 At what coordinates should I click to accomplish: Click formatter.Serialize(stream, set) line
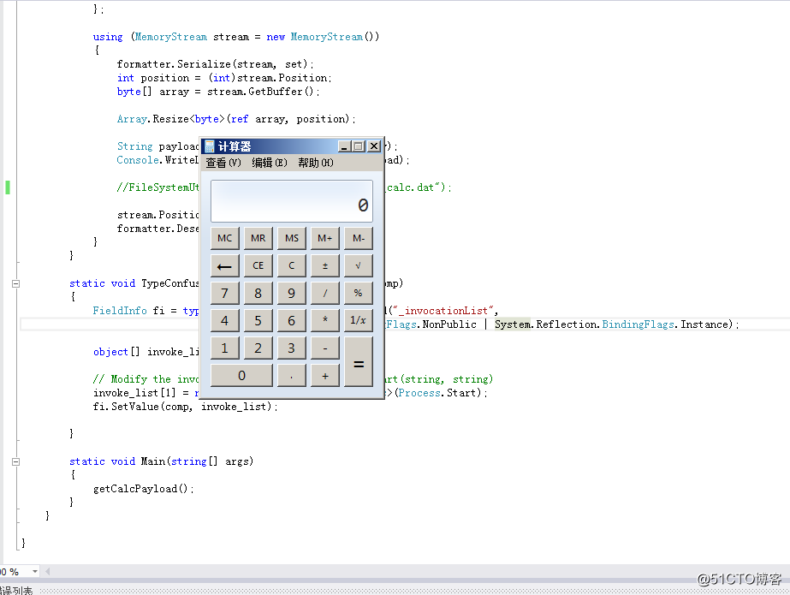click(216, 64)
